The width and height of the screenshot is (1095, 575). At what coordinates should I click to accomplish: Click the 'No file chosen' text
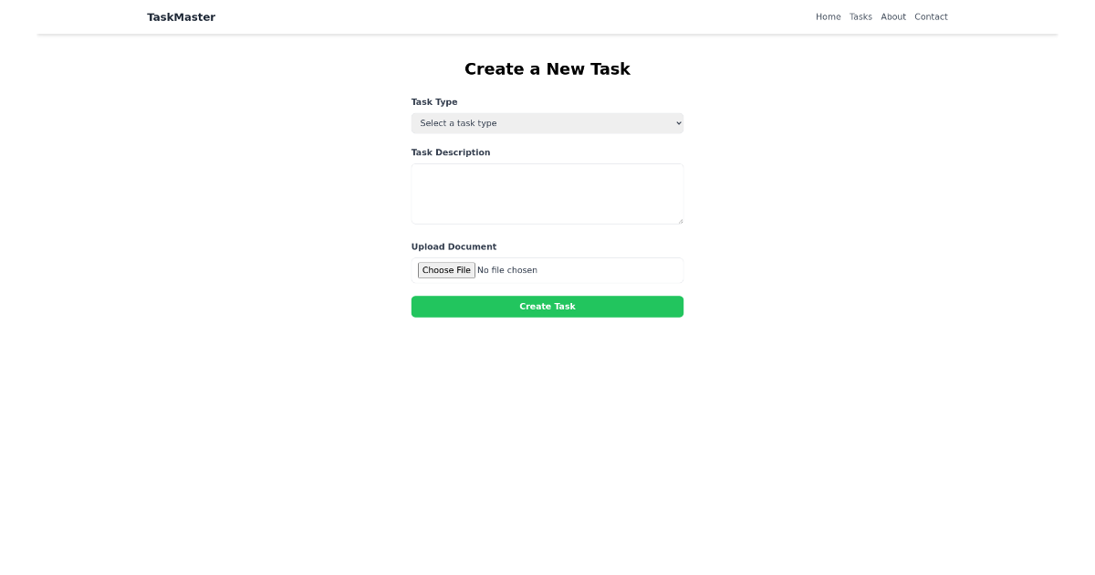[507, 269]
